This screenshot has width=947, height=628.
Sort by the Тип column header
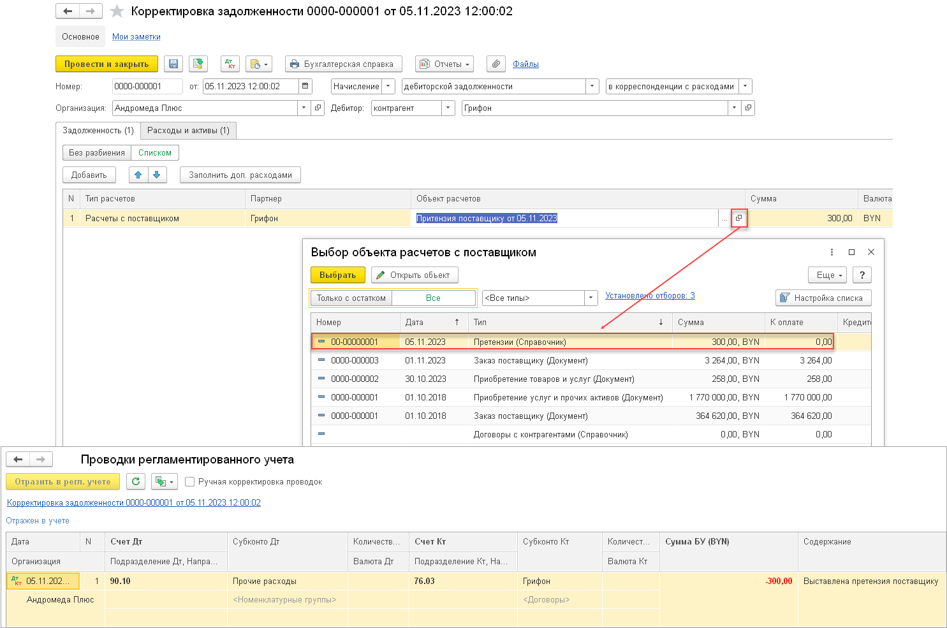(x=570, y=322)
